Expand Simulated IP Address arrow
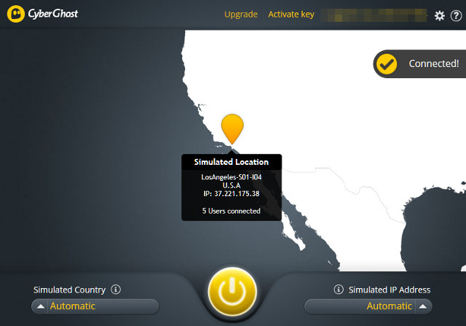Image resolution: width=466 pixels, height=326 pixels. click(x=422, y=306)
